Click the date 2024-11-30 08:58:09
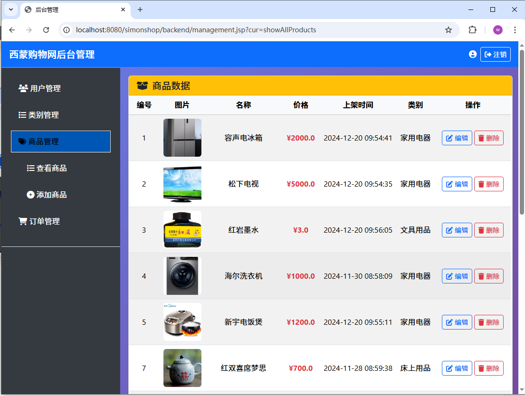This screenshot has width=525, height=396. click(358, 276)
